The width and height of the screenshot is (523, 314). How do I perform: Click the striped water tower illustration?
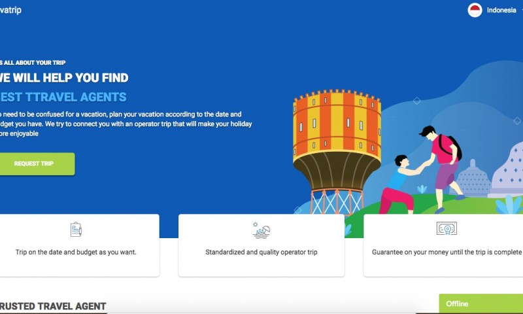coord(337,151)
